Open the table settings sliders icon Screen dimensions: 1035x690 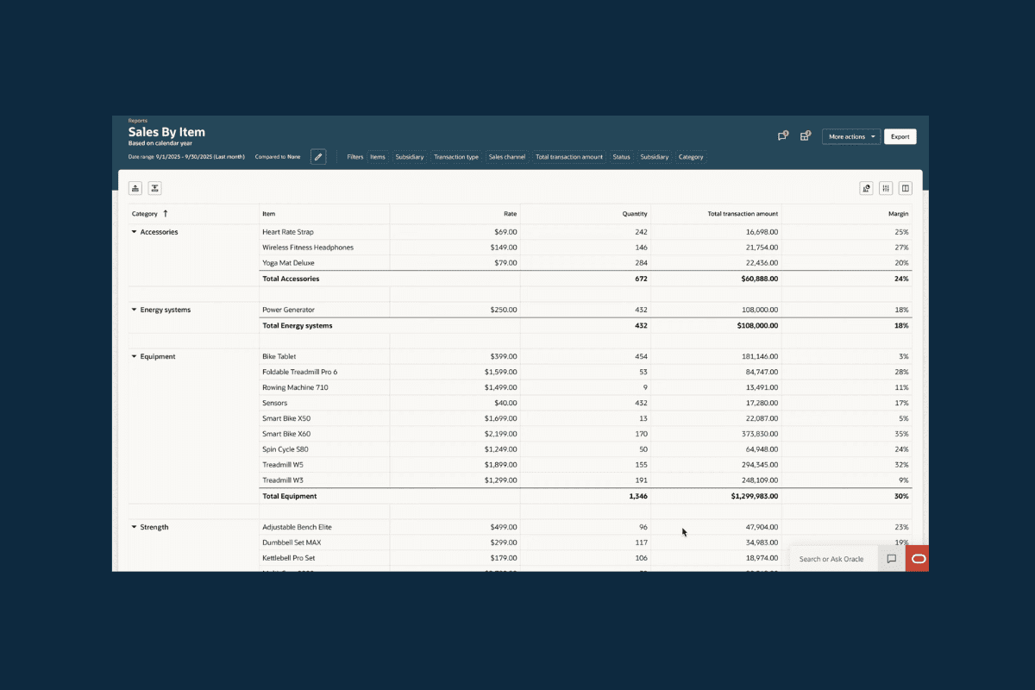coord(886,188)
